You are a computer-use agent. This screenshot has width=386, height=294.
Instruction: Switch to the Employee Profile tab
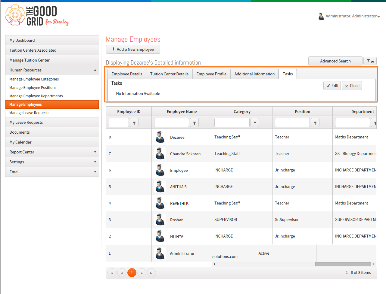pyautogui.click(x=211, y=74)
